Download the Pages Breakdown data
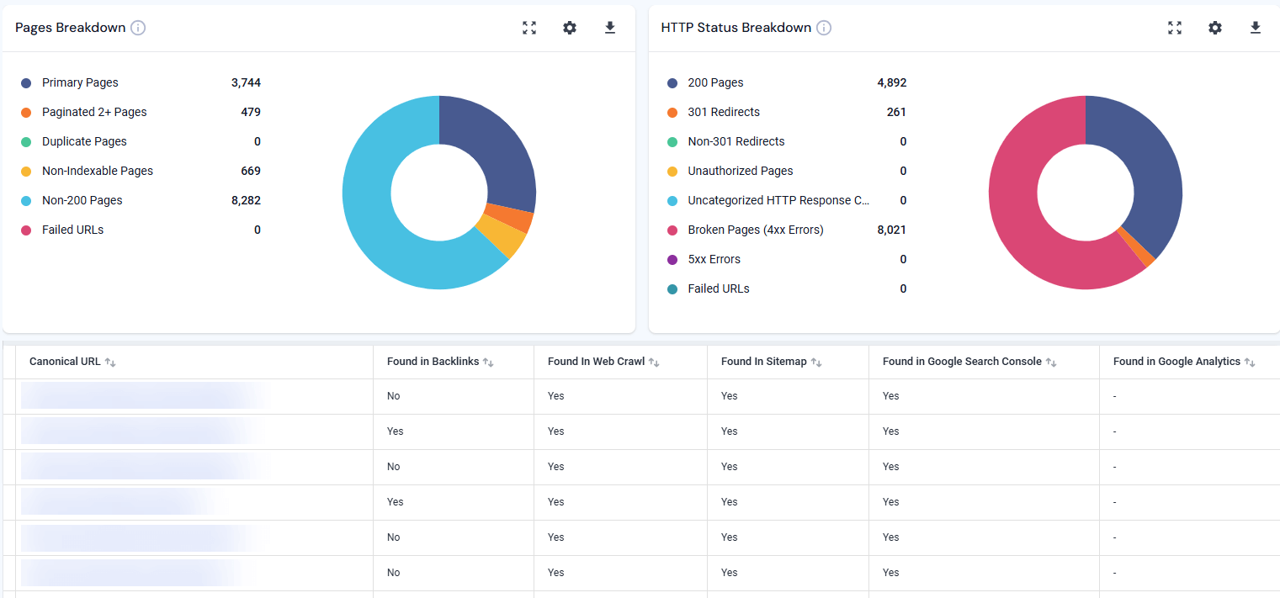The image size is (1280, 598). 609,28
